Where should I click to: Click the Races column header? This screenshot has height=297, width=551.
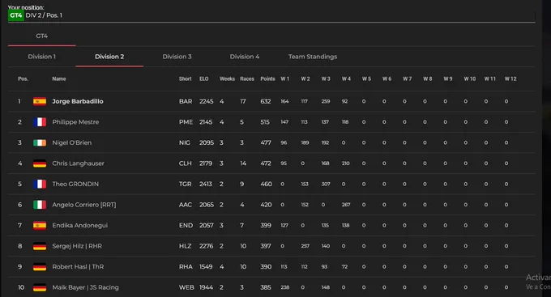(247, 78)
